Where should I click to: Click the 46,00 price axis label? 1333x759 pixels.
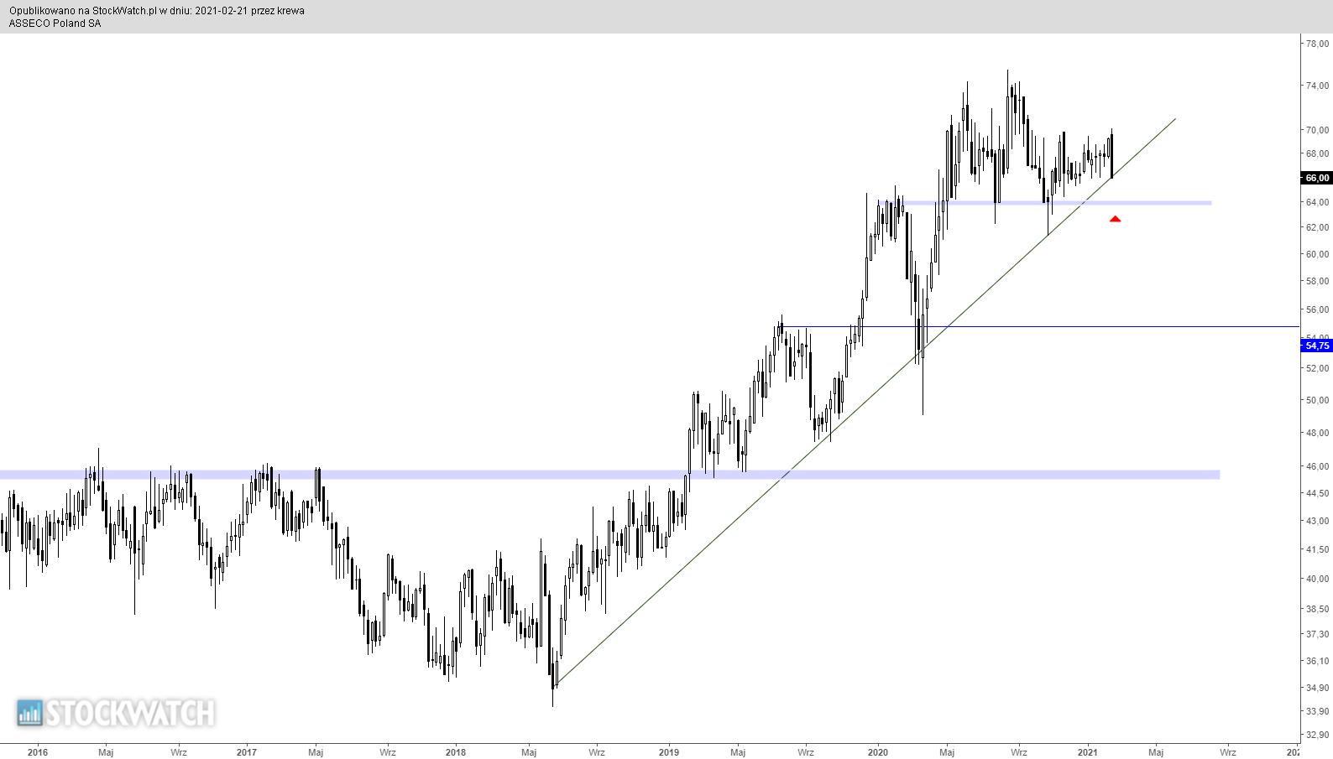click(x=1317, y=466)
